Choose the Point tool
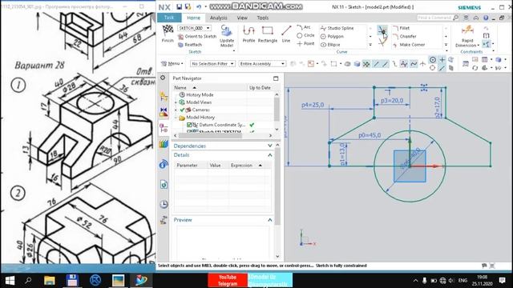The image size is (513, 288). [x=305, y=44]
